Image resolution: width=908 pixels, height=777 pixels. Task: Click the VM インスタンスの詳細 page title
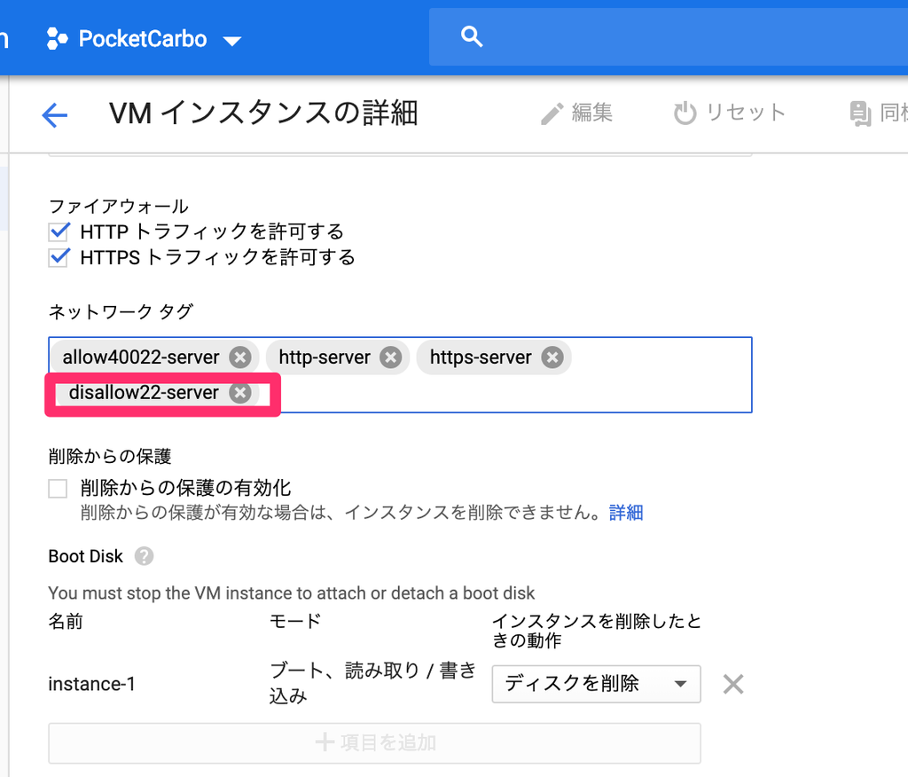pyautogui.click(x=263, y=113)
